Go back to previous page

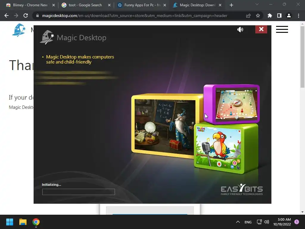coord(7,16)
